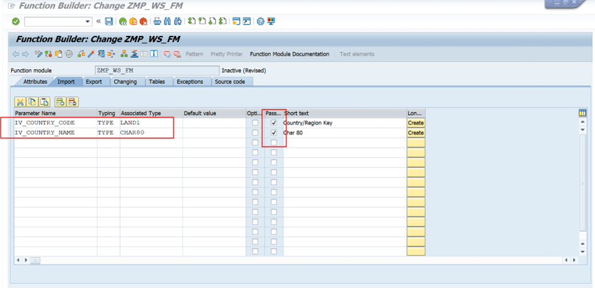Image resolution: width=595 pixels, height=288 pixels.
Task: Click the Copy button above the parameter table
Action: click(32, 102)
